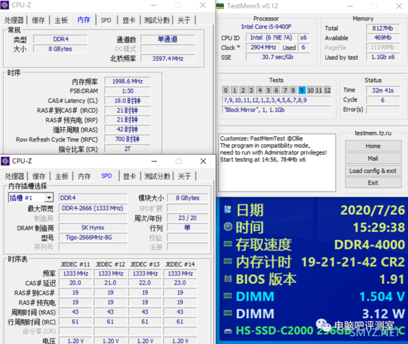This screenshot has height=344, width=408.
Task: Click JEDEC #11 CAS# 延迟 value 20.0
Action: point(76,283)
